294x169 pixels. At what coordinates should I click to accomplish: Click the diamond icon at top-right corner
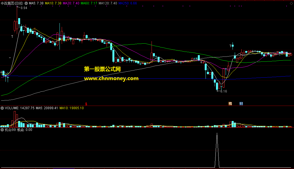[291, 3]
